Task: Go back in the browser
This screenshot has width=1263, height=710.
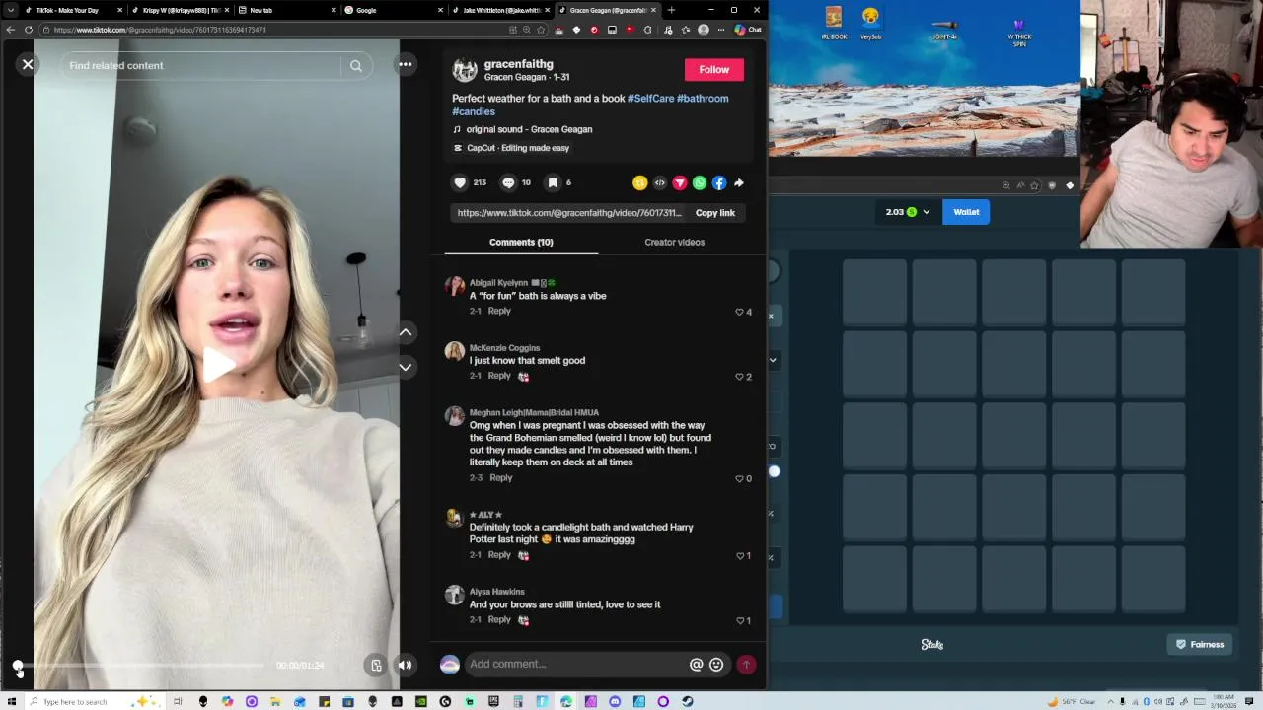Action: click(x=11, y=30)
